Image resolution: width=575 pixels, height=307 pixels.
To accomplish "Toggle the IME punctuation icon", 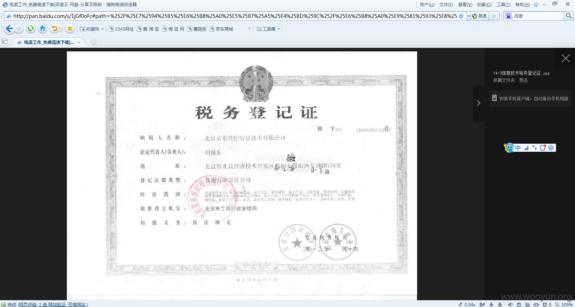I will coord(534,148).
